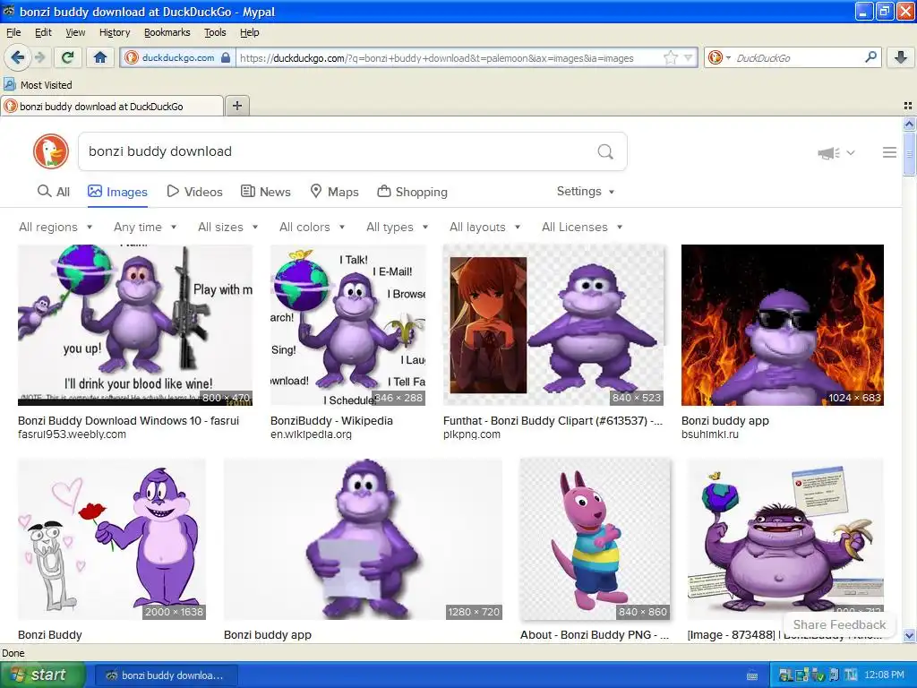917x688 pixels.
Task: Open the Funthat Bonzi clipart thumbnail
Action: click(x=553, y=324)
